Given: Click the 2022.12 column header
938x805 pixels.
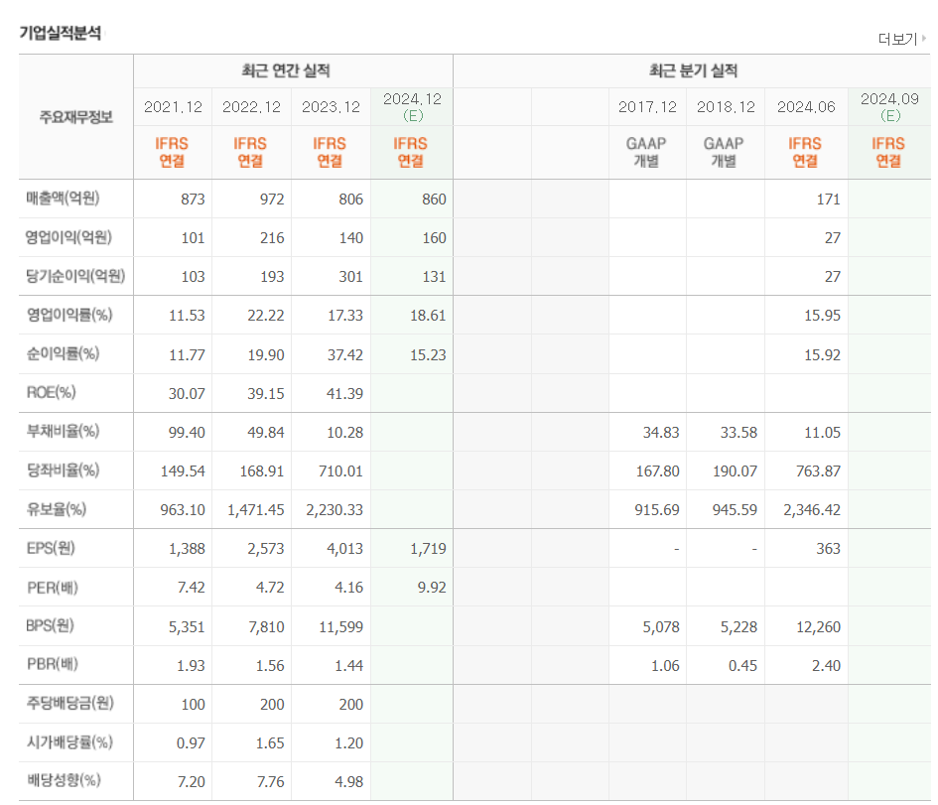Looking at the screenshot, I should coord(251,107).
